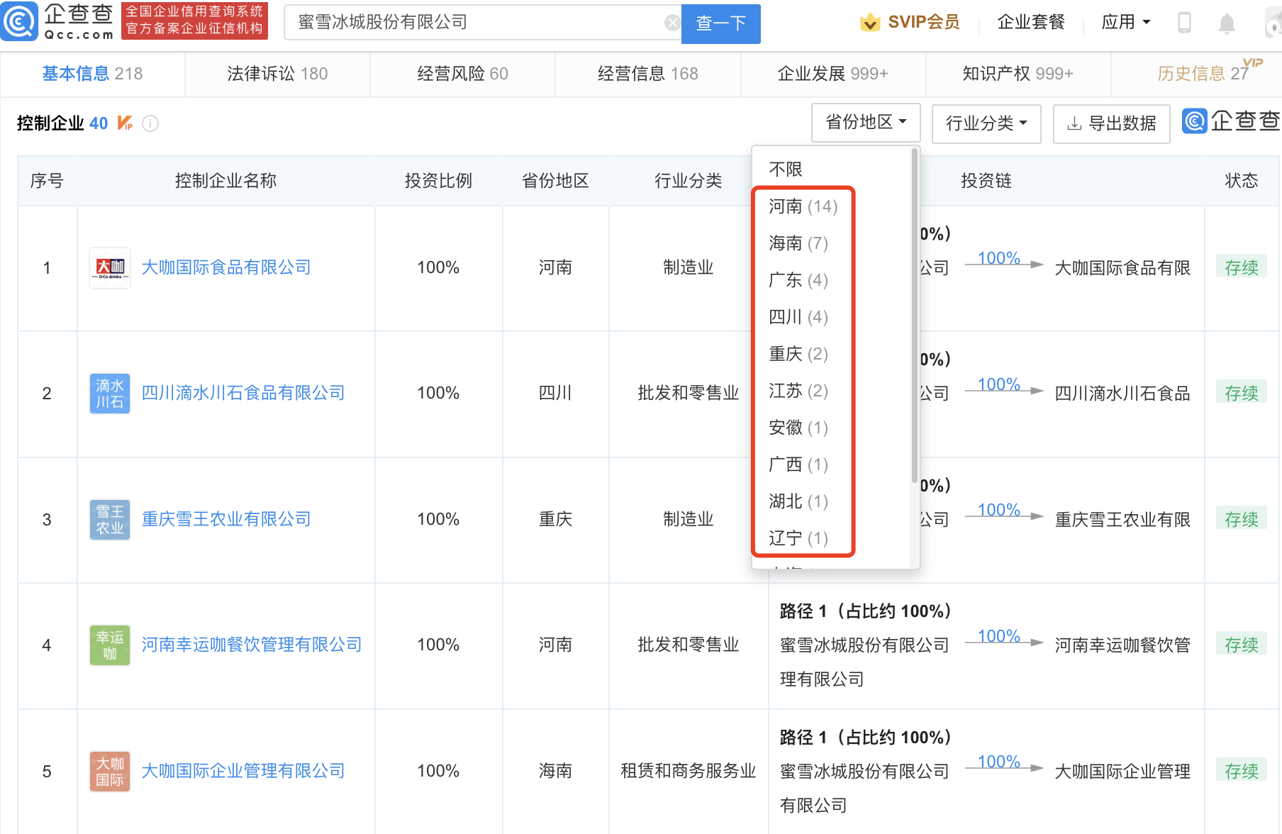Click 雪王农业 company logo thumbnail
Viewport: 1282px width, 834px height.
[x=110, y=520]
